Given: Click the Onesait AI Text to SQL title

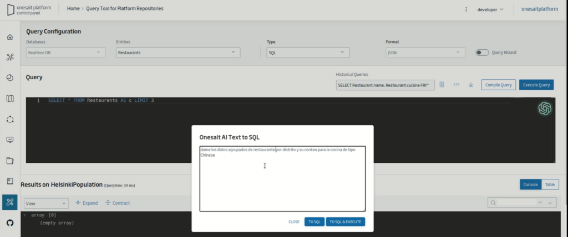Looking at the screenshot, I should tap(229, 137).
